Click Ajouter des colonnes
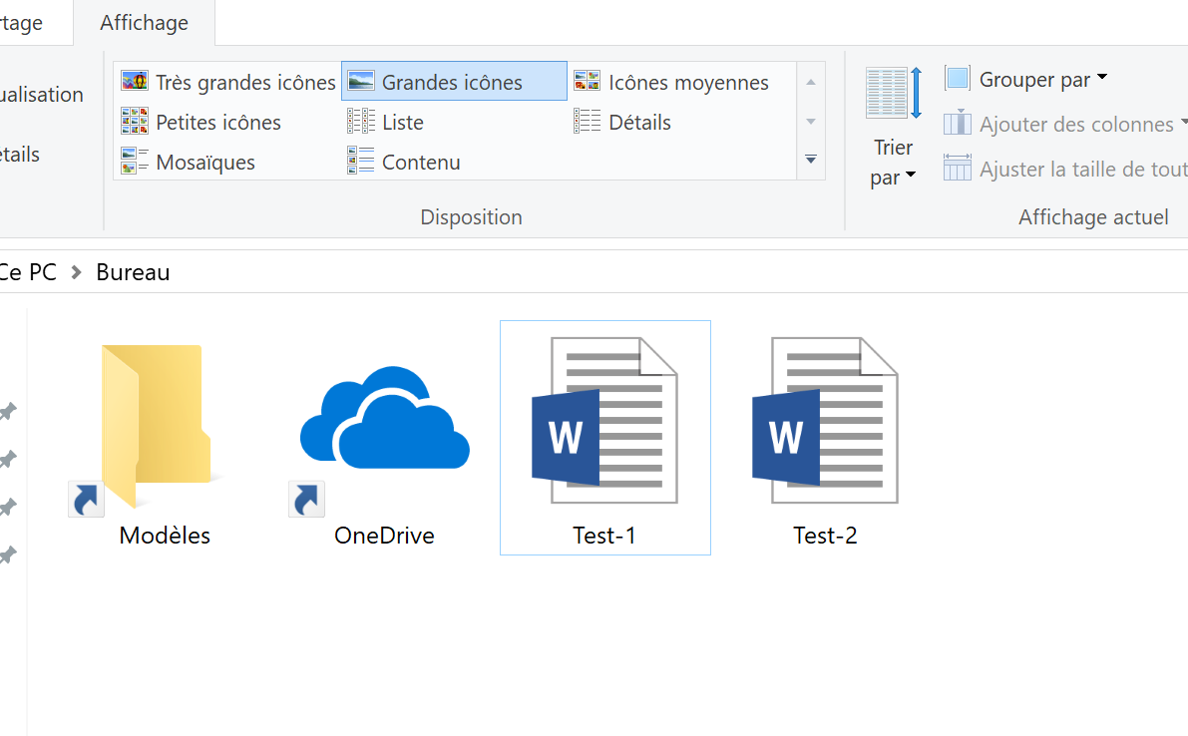This screenshot has height=736, width=1188. coord(1065,124)
